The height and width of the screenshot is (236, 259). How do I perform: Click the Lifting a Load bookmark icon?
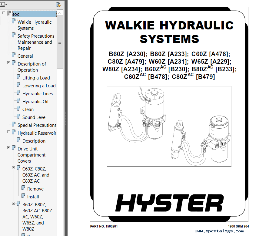[18, 77]
